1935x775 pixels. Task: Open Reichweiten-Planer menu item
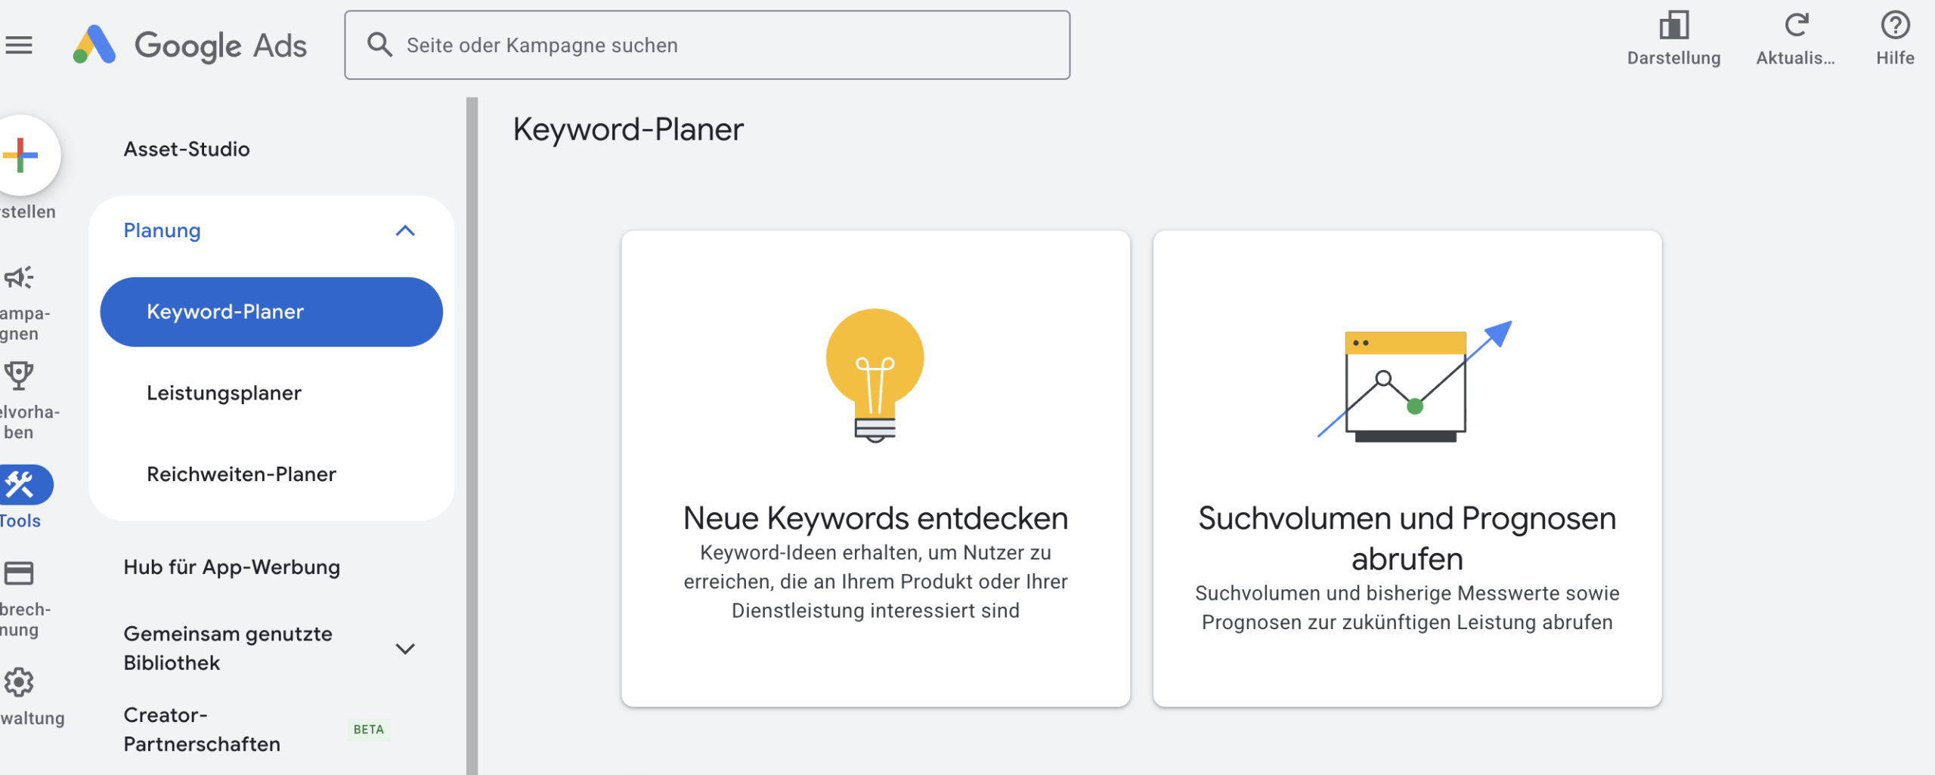pos(241,474)
